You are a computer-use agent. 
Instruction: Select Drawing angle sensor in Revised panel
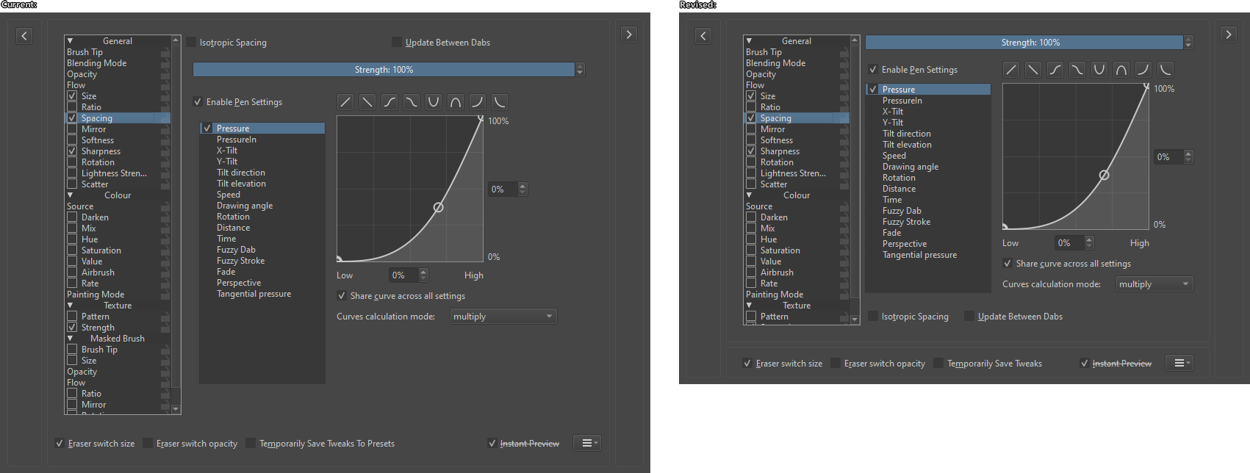click(910, 167)
